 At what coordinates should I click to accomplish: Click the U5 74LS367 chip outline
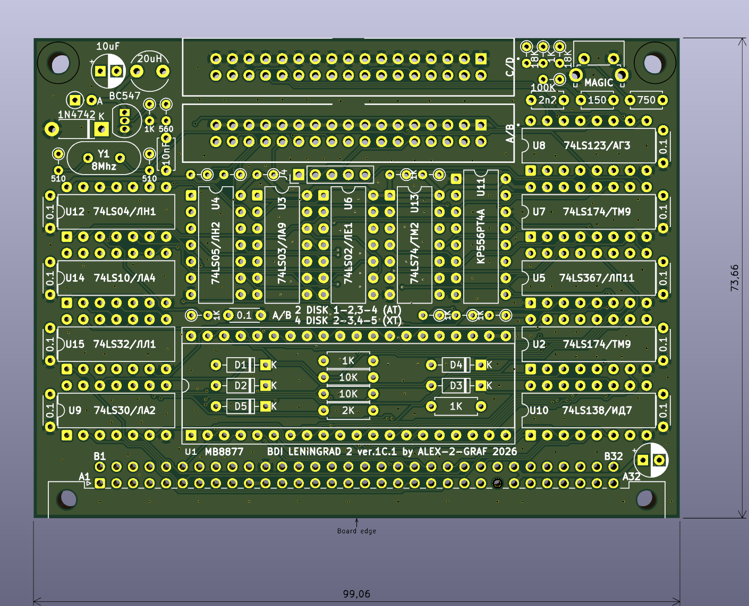(588, 278)
